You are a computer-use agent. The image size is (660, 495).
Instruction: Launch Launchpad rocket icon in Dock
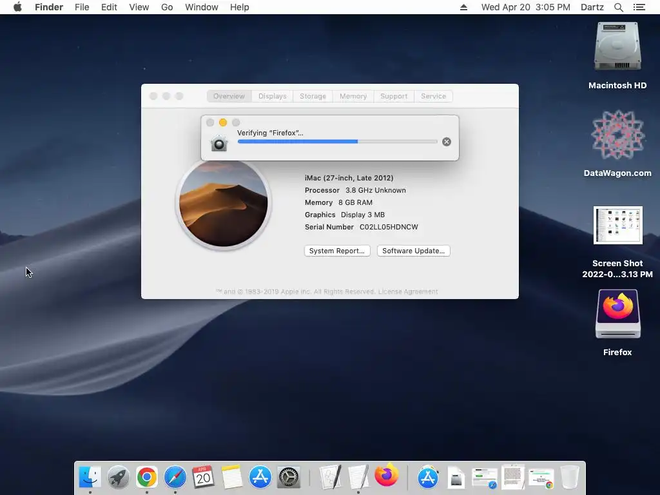click(119, 477)
